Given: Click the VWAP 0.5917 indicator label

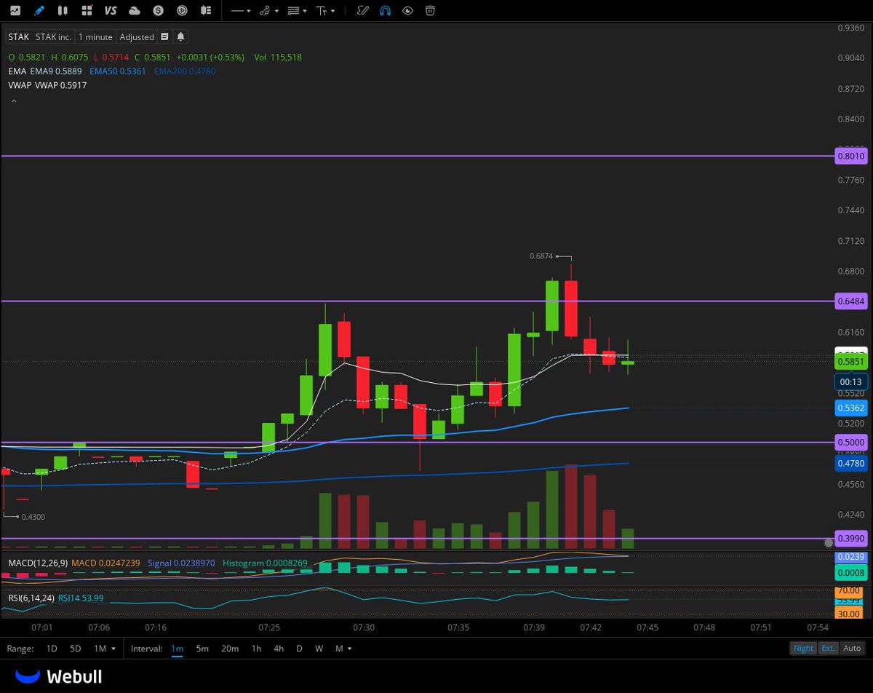Looking at the screenshot, I should 61,85.
